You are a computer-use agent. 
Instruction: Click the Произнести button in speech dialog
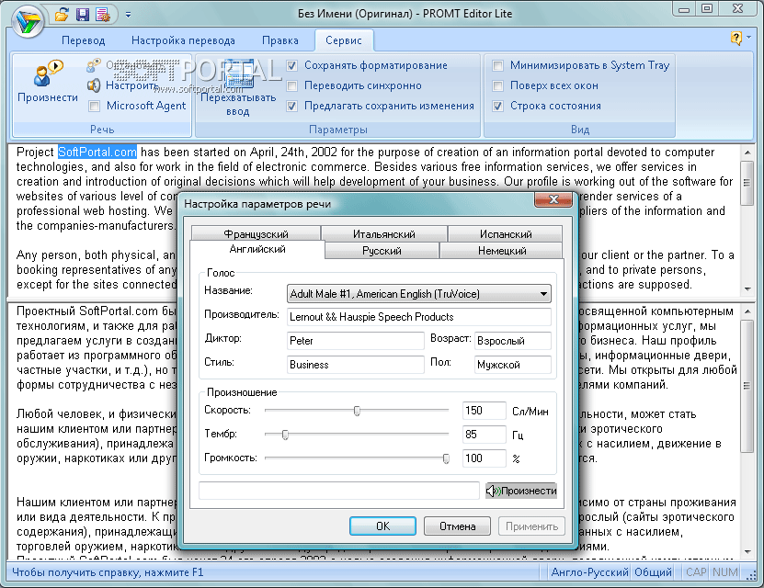pyautogui.click(x=521, y=491)
